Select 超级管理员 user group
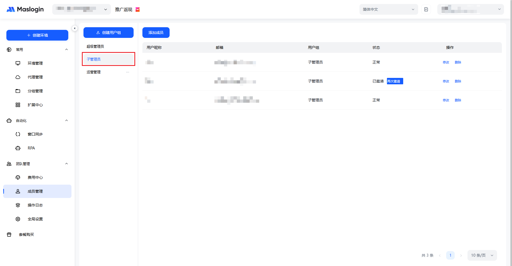Screen dimensions: 512x266 95,46
